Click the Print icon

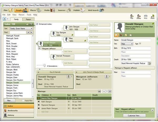coord(146,17)
